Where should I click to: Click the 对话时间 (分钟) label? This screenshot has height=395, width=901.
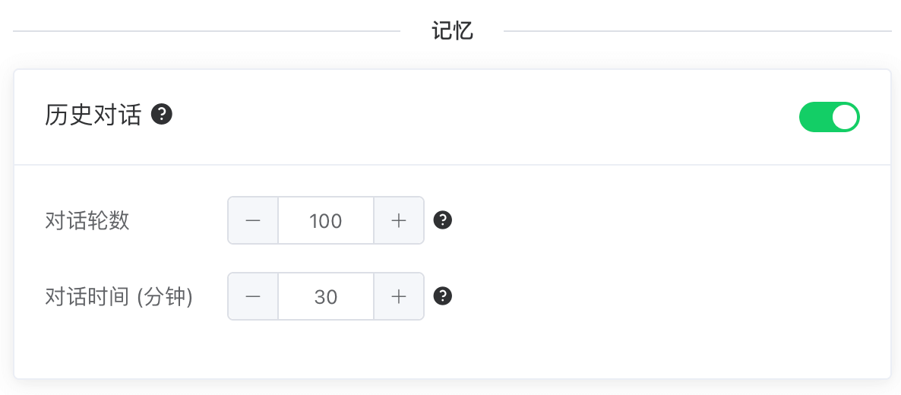[x=119, y=297]
